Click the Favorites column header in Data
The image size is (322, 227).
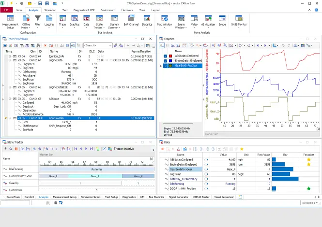coord(308,155)
